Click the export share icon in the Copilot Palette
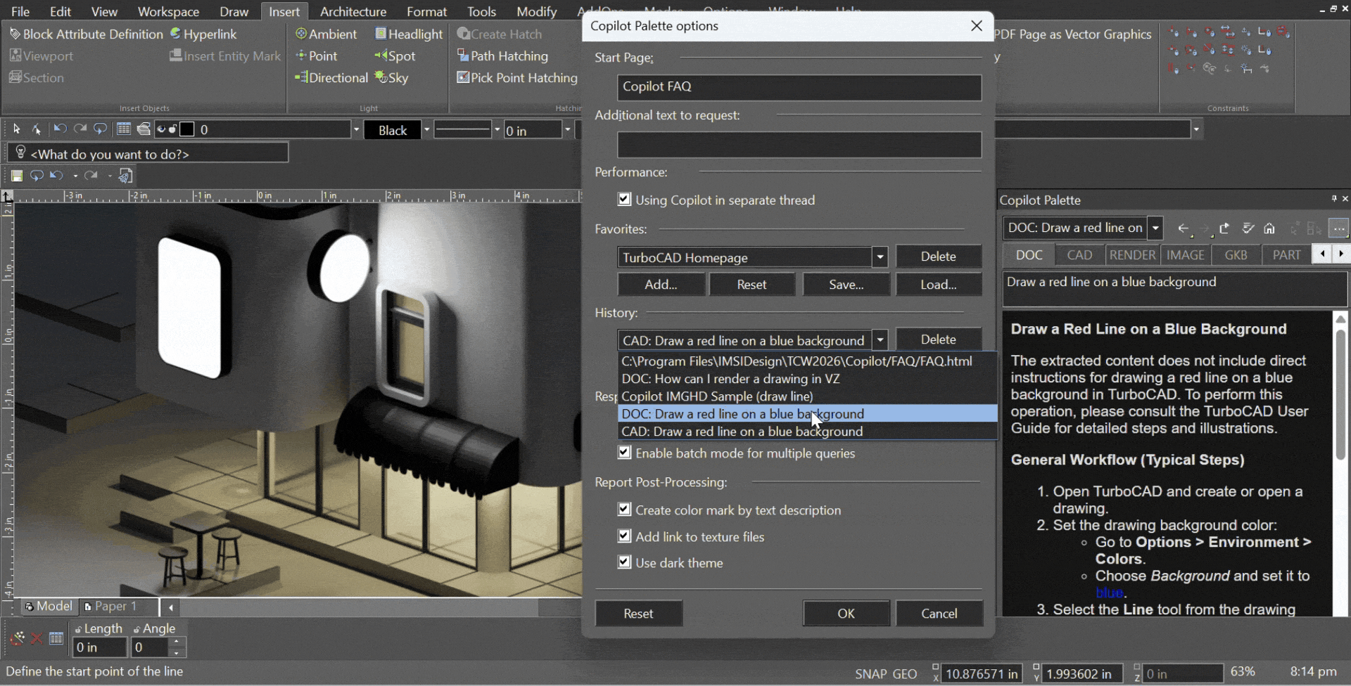This screenshot has width=1351, height=686. point(1224,228)
